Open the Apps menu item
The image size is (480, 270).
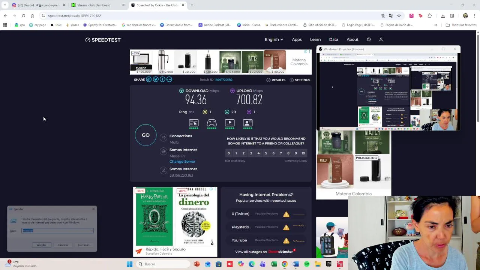297,39
